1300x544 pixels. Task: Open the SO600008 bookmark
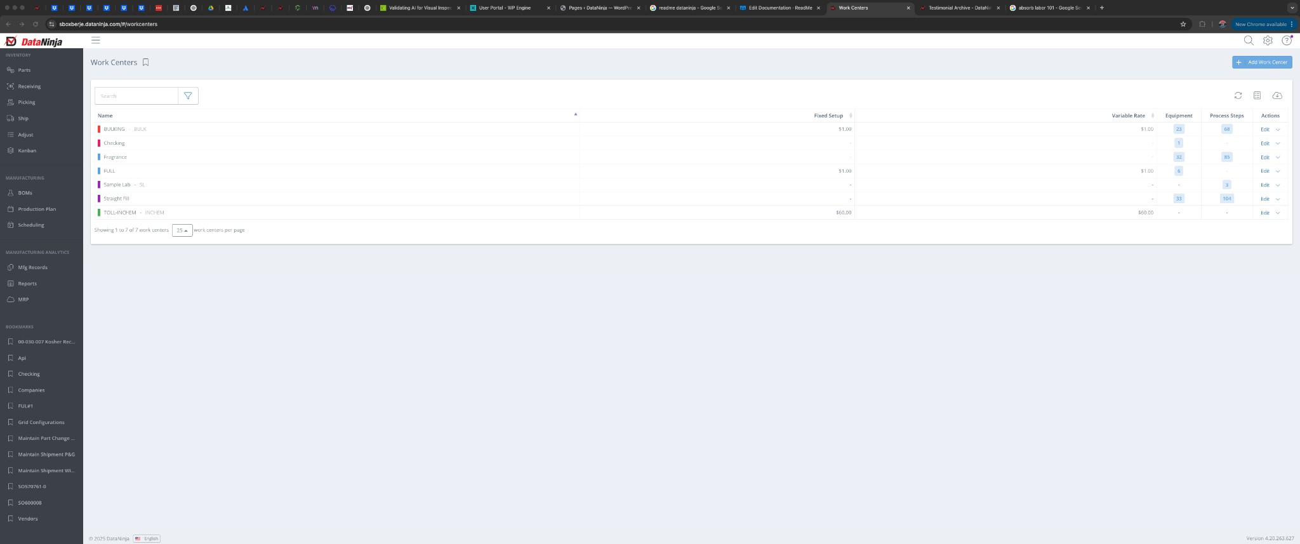(30, 503)
